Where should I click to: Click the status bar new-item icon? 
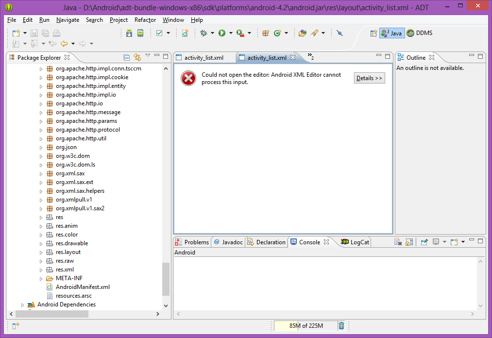tap(16, 326)
